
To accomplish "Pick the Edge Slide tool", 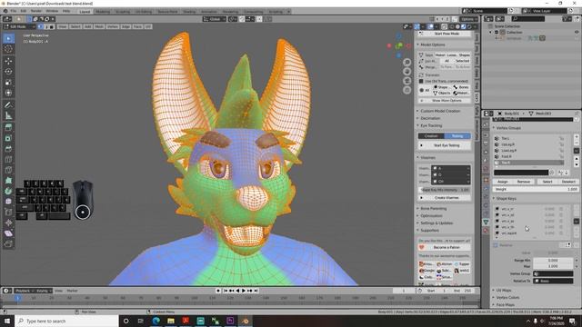I will pos(8,212).
